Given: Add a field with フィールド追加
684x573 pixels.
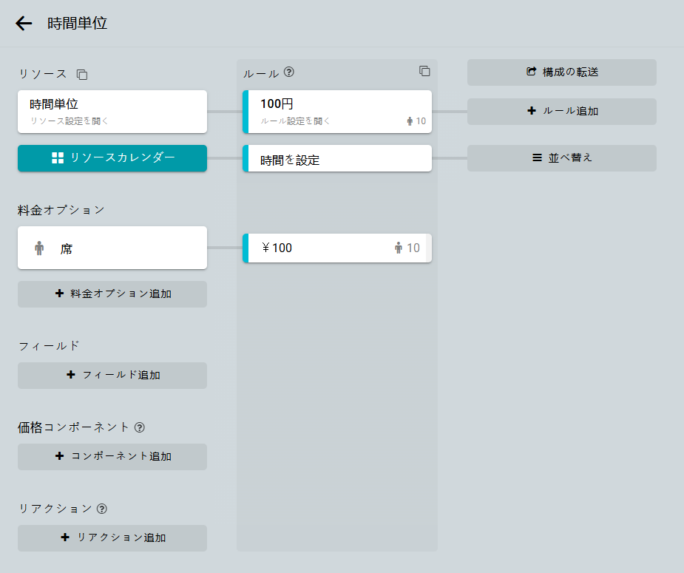Looking at the screenshot, I should pos(112,375).
